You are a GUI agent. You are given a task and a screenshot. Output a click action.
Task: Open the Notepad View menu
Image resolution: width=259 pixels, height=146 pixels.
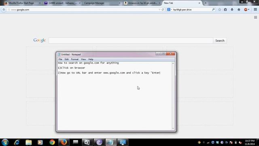pos(83,59)
